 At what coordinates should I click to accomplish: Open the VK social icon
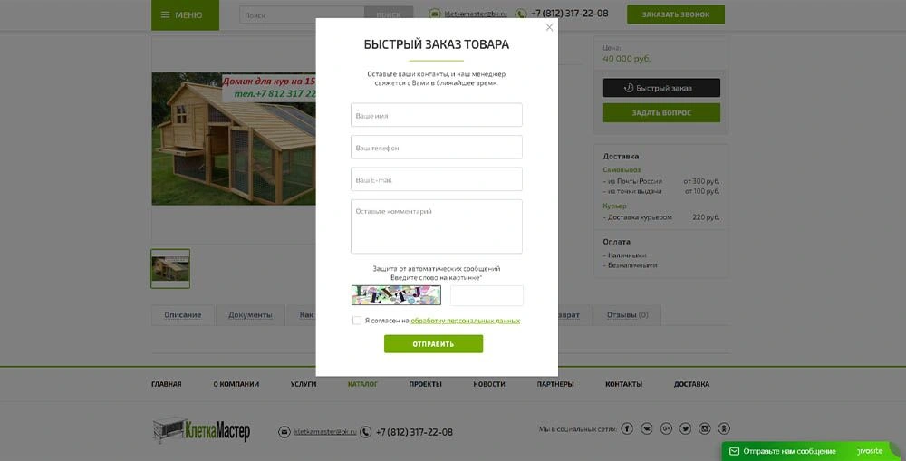(x=647, y=428)
